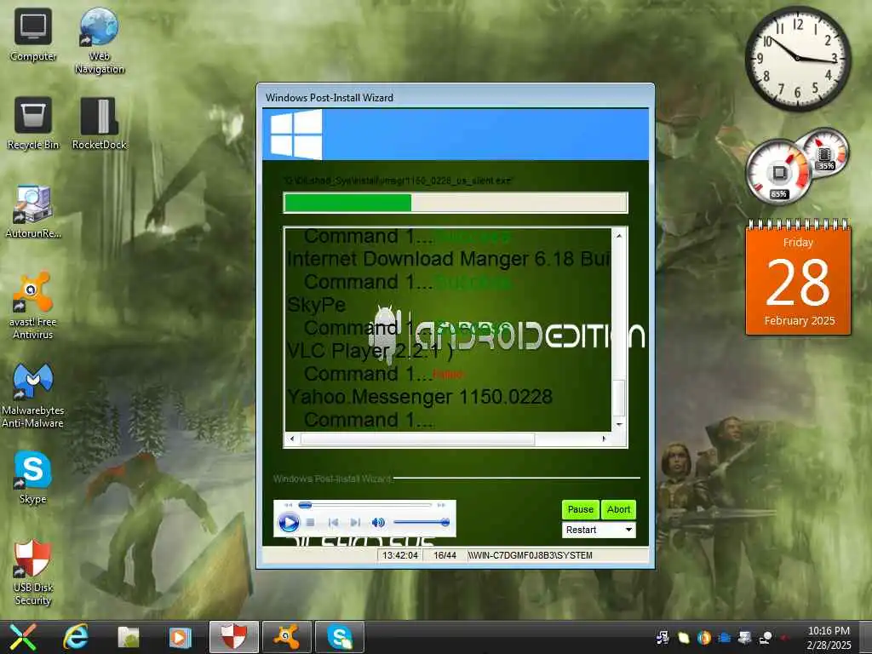Open the Web Navigation shortcut
Image resolution: width=872 pixels, height=654 pixels.
click(99, 41)
